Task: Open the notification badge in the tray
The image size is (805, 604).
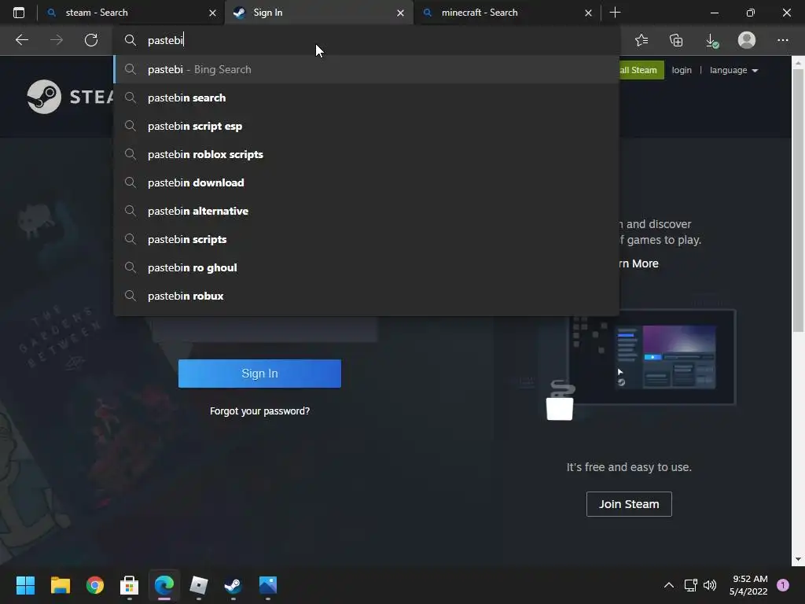Action: [x=783, y=585]
